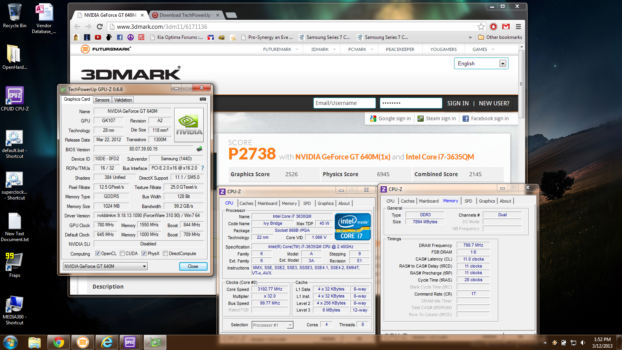This screenshot has height=350, width=622.
Task: Click GPU-Z BIOS save chip icon
Action: tap(199, 149)
